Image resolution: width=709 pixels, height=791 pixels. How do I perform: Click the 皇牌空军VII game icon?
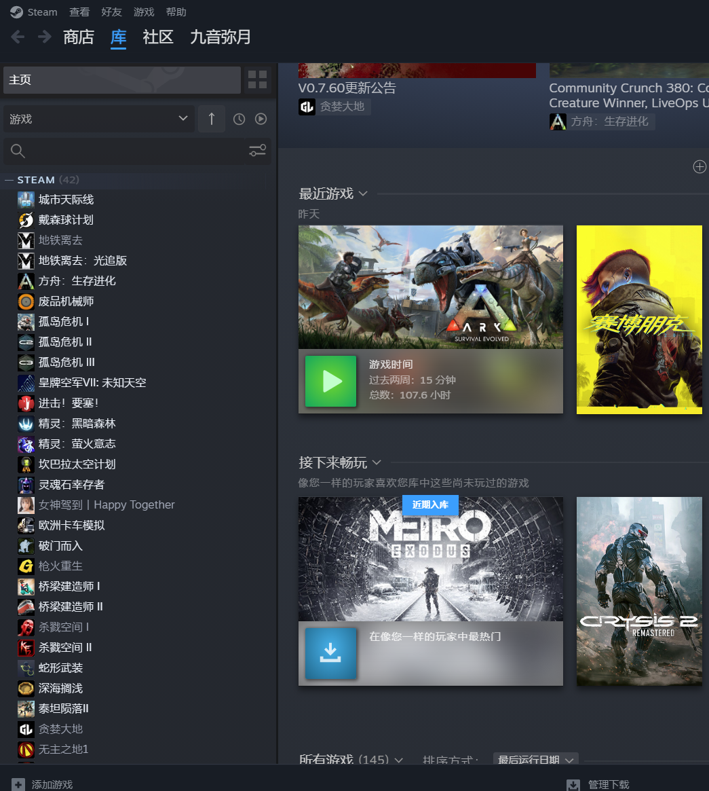[26, 383]
